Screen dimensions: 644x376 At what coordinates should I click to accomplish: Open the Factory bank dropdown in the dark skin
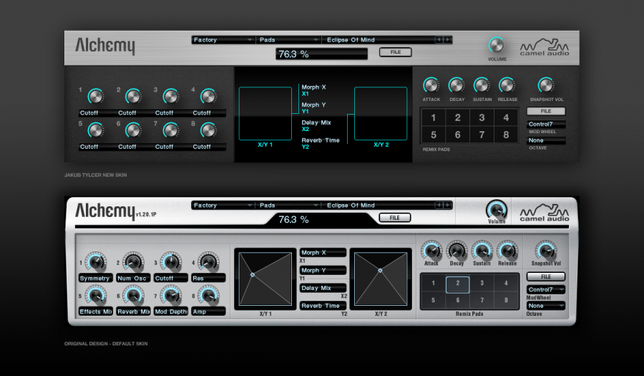pos(223,40)
